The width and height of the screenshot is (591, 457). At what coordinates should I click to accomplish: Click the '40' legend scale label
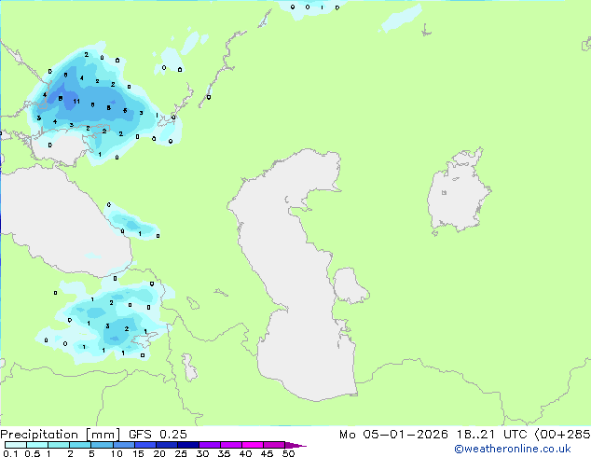(245, 453)
